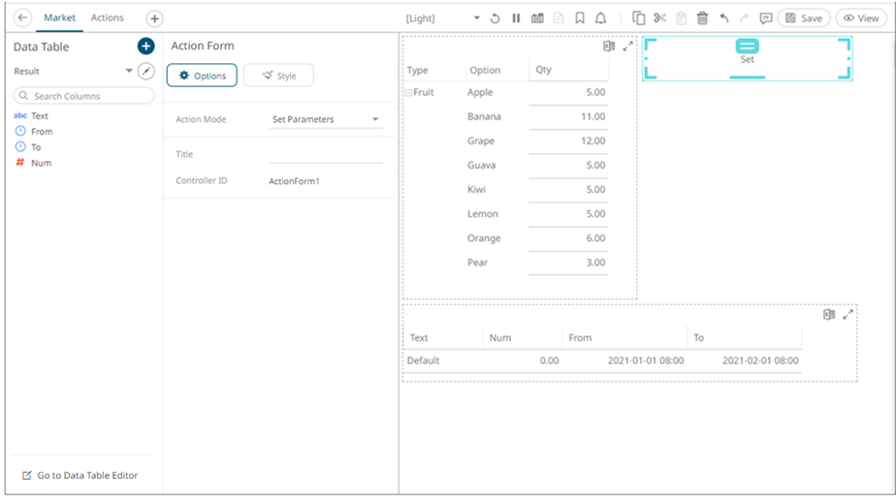
Task: Select the Set action form button
Action: (x=747, y=50)
